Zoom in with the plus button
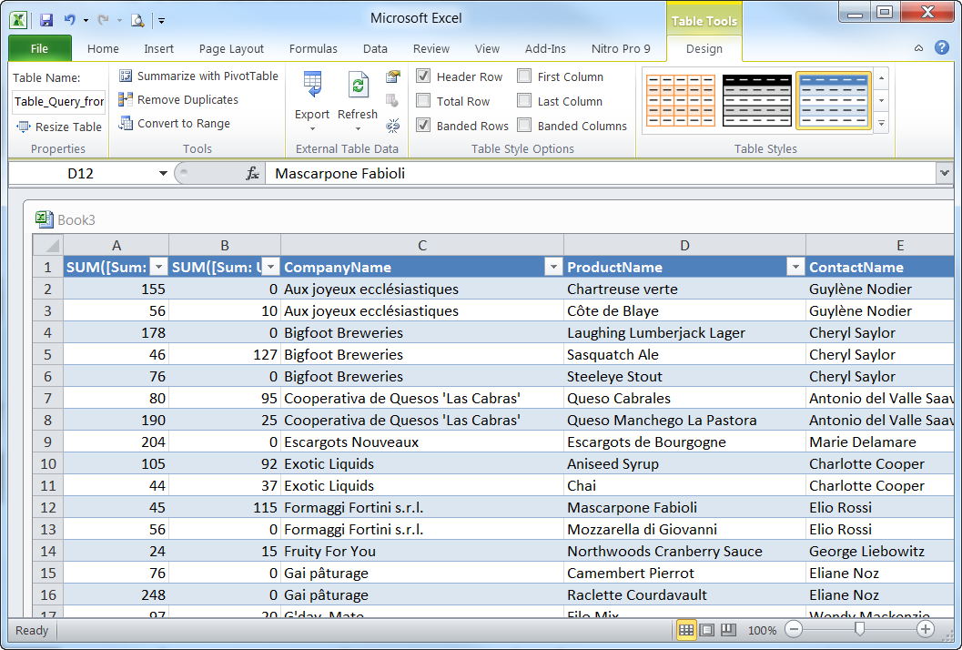 tap(926, 629)
